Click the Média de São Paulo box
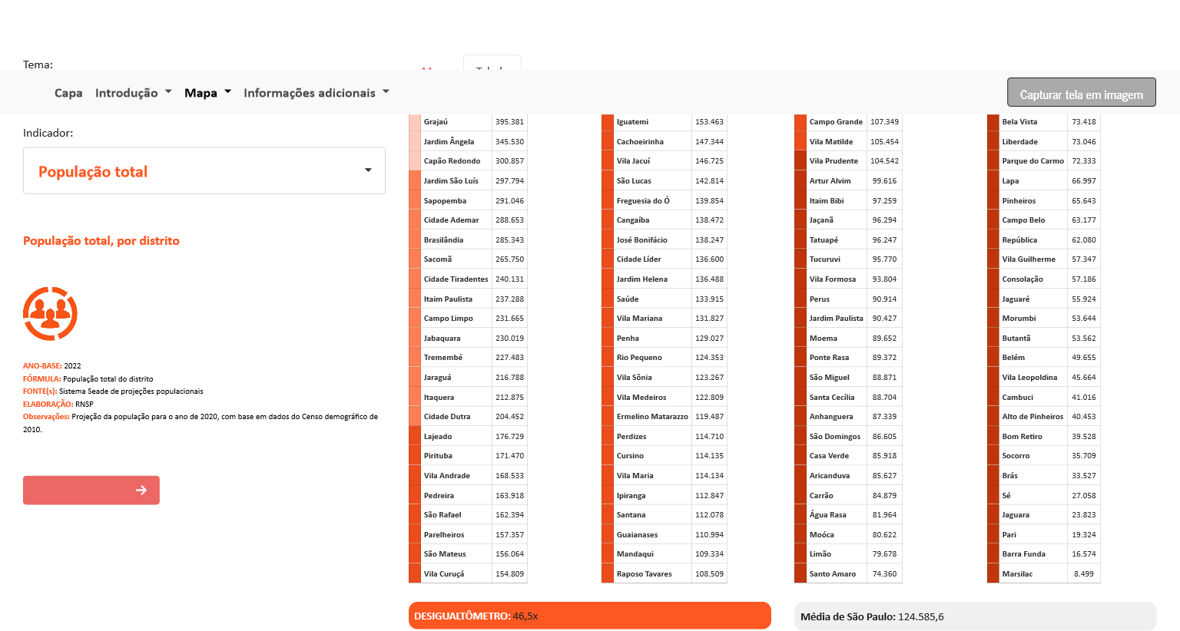The height and width of the screenshot is (631, 1180). pyautogui.click(x=974, y=616)
